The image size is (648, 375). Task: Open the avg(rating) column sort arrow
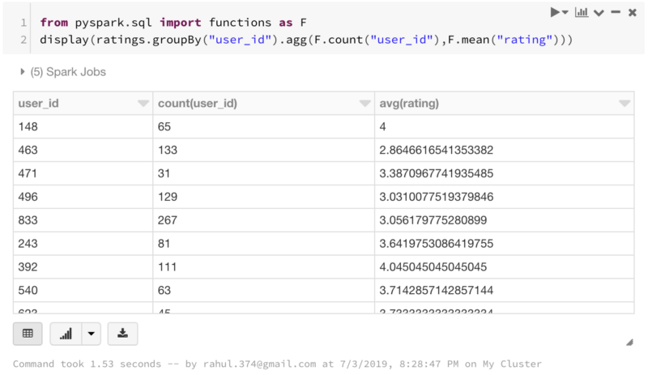point(624,104)
